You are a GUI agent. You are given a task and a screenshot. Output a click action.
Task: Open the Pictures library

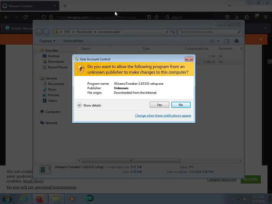(54, 95)
